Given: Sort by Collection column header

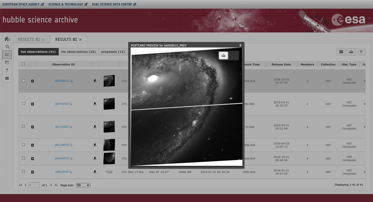Looking at the screenshot, I should [x=328, y=64].
